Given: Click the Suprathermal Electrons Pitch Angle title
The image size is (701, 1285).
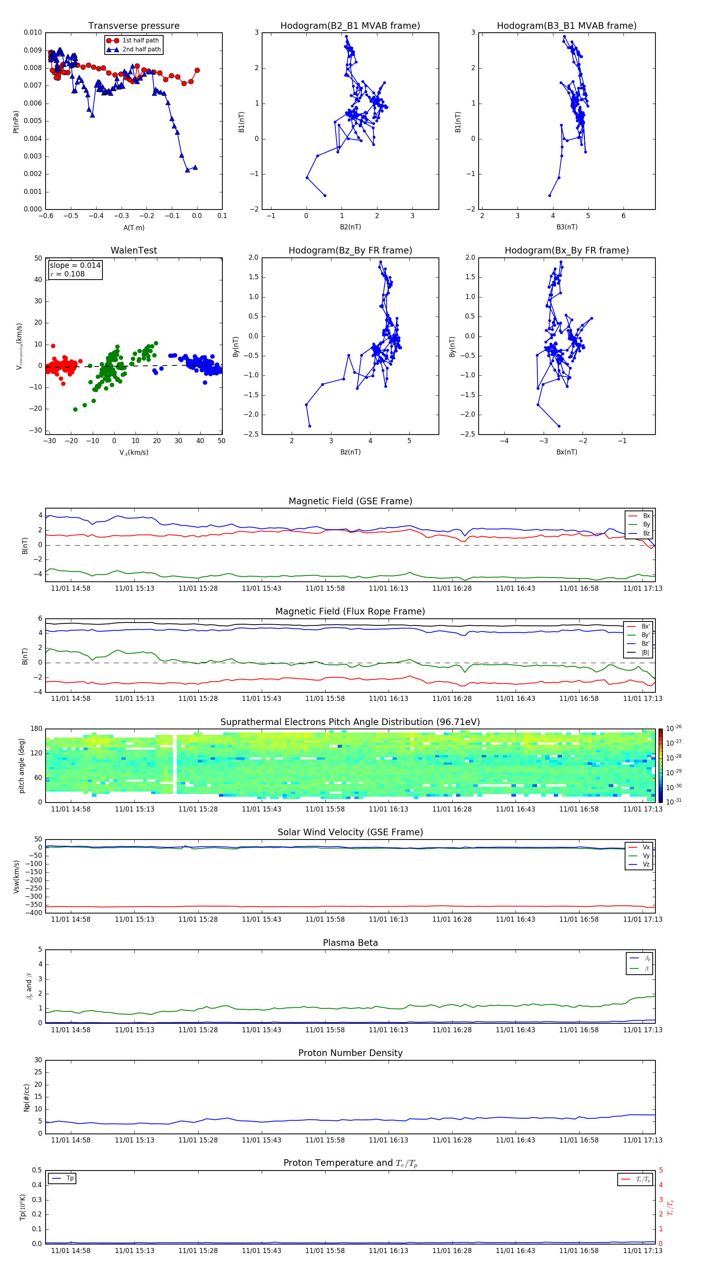Looking at the screenshot, I should point(350,722).
